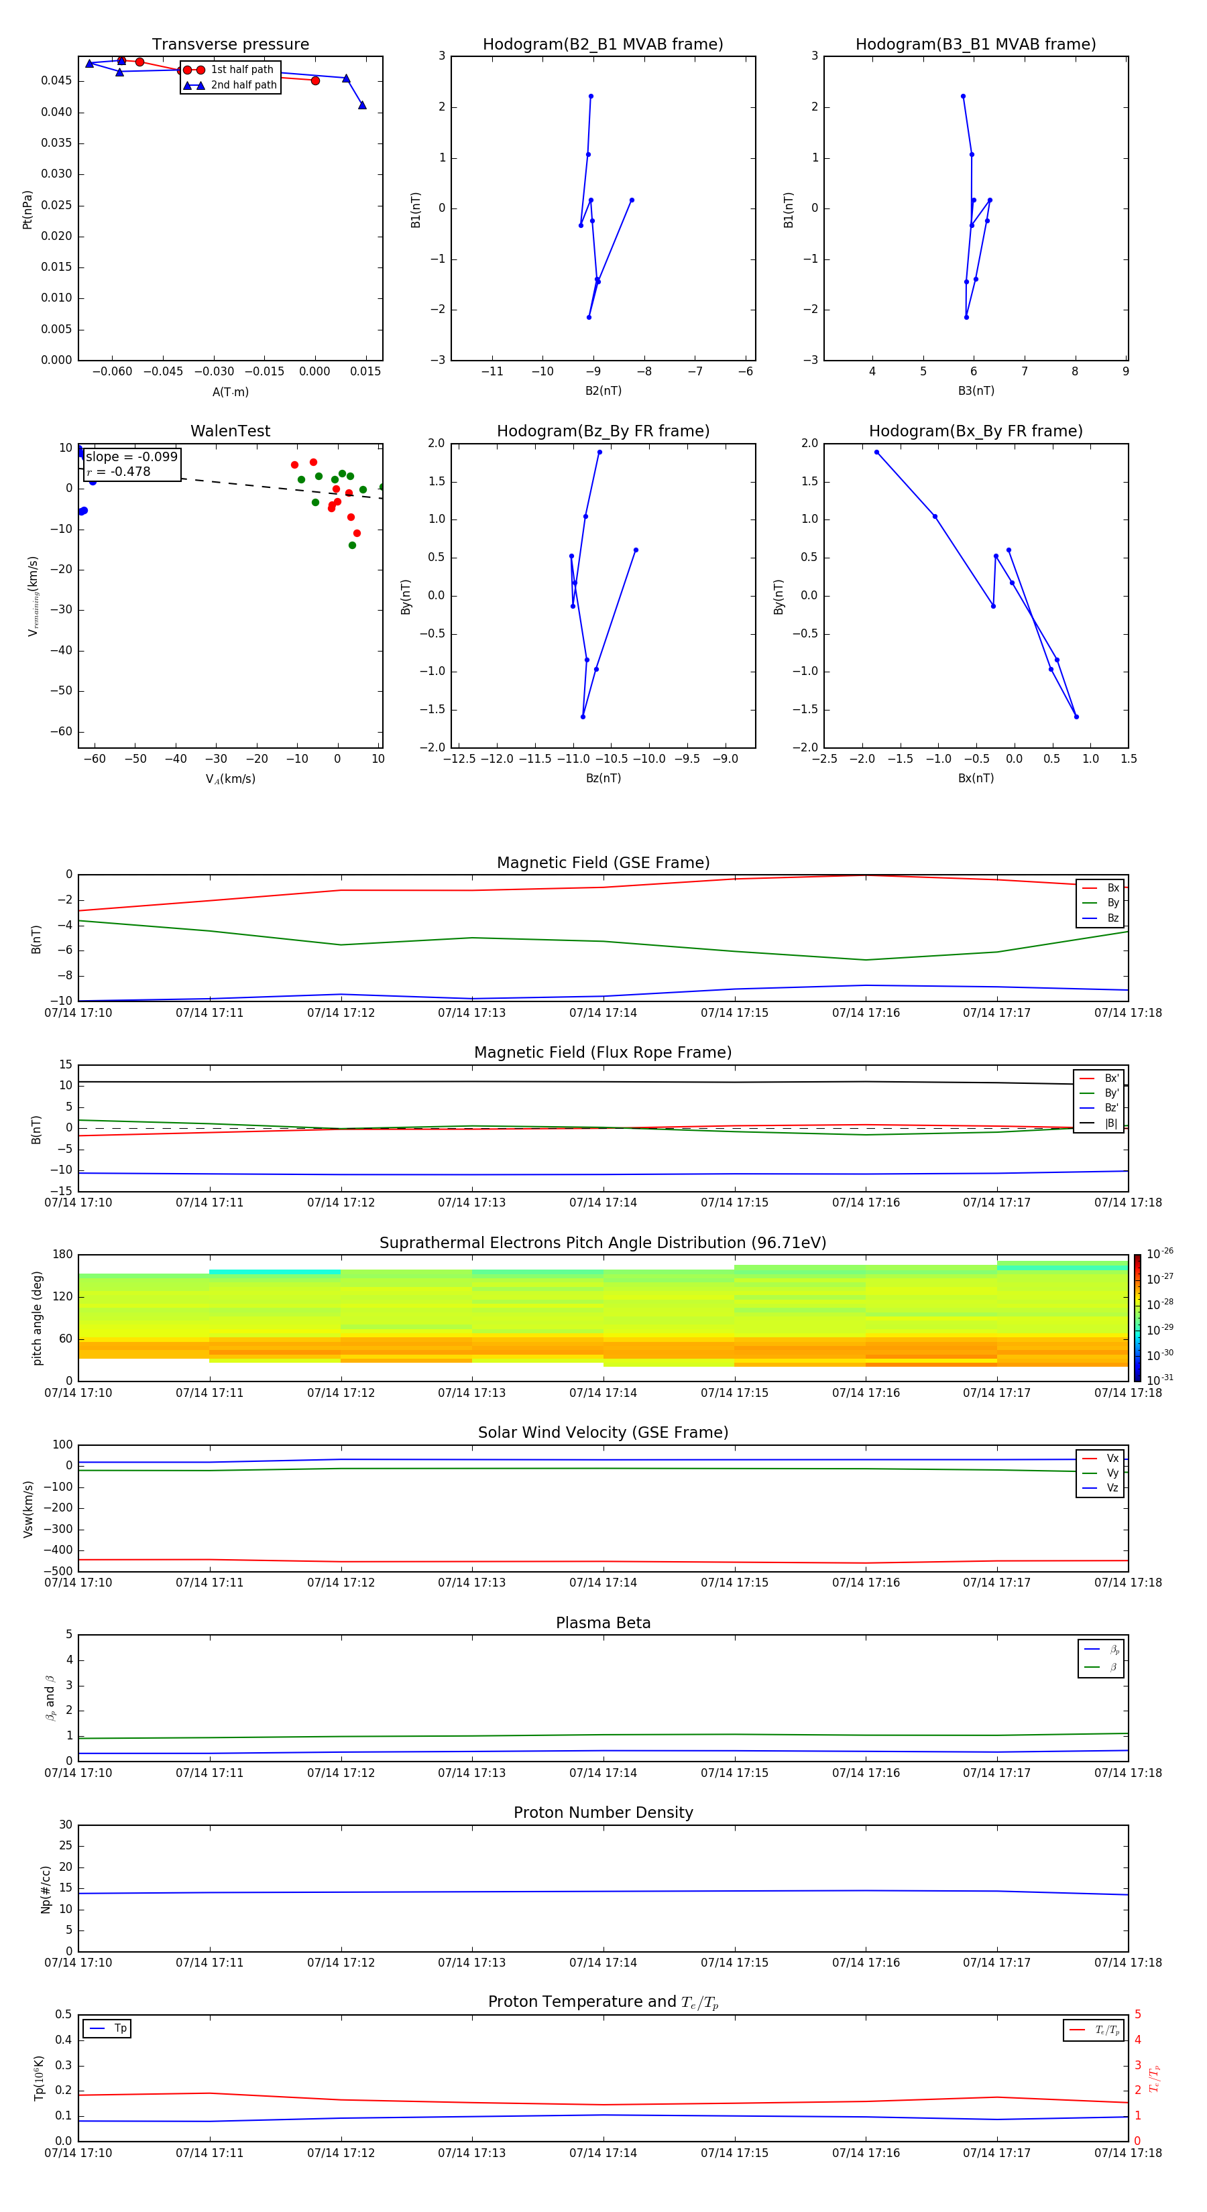1207x2212 pixels.
Task: Click the "slope = -0.099" annotation
Action: pos(131,457)
